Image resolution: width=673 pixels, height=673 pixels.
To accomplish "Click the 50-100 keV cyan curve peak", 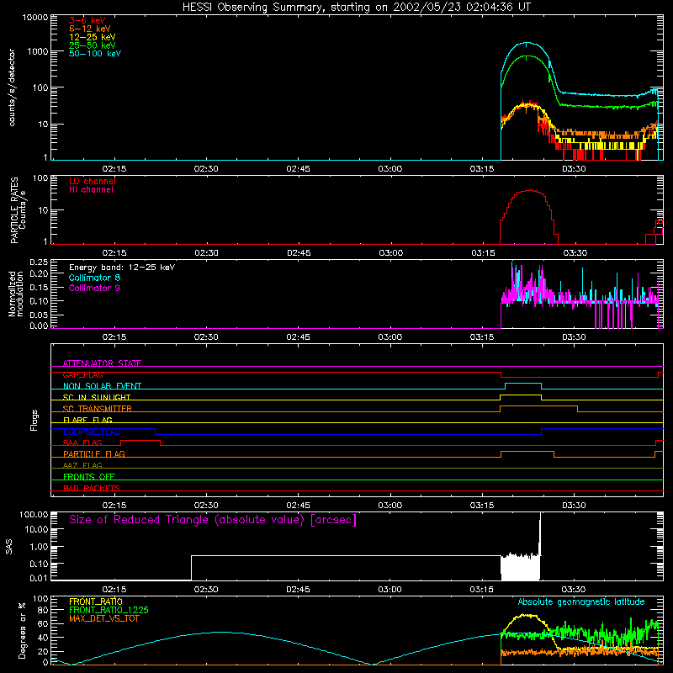I will pyautogui.click(x=527, y=43).
